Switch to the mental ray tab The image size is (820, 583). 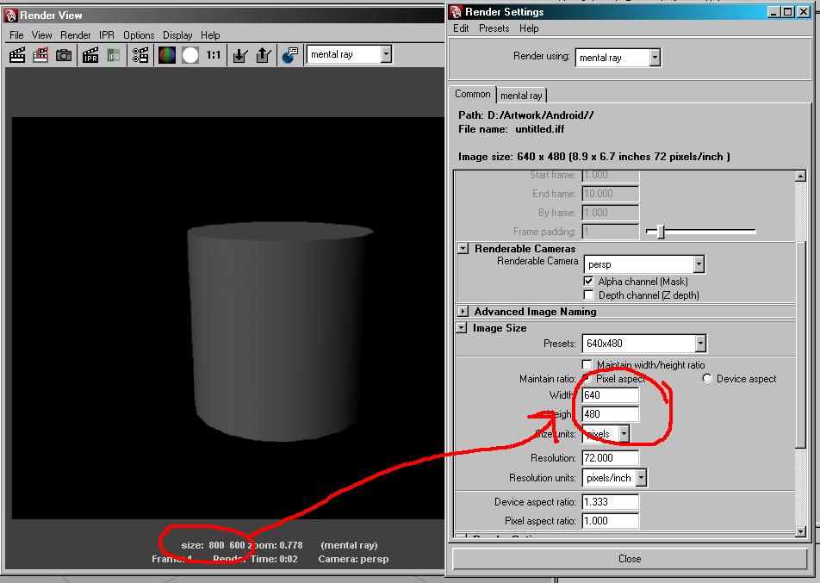tap(521, 96)
